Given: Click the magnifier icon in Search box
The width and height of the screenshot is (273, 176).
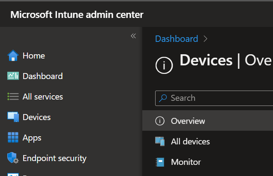Looking at the screenshot, I should (x=163, y=98).
